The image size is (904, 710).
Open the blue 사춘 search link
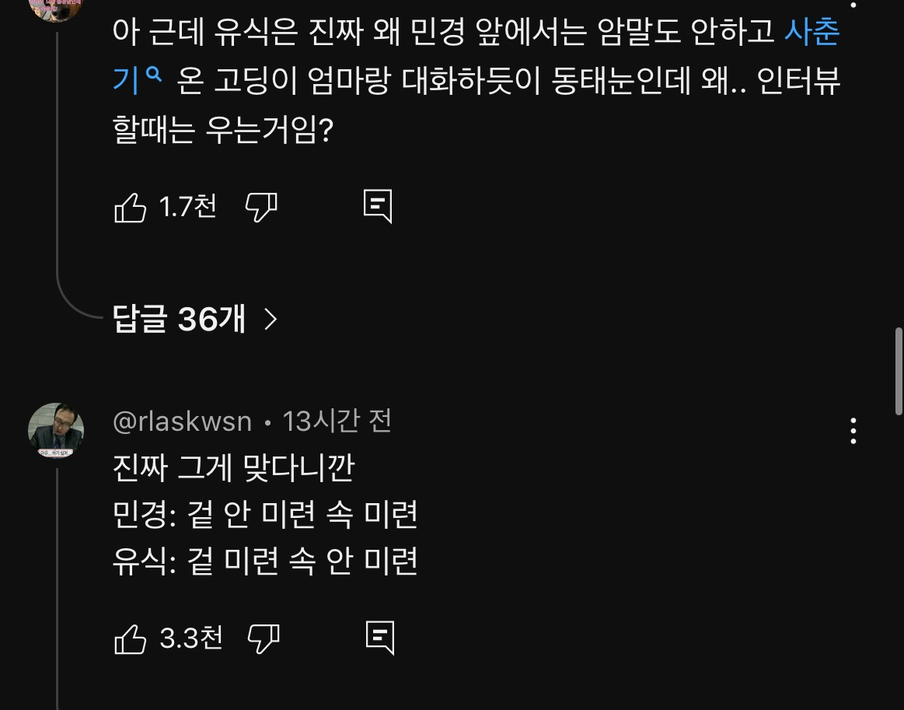tap(812, 32)
